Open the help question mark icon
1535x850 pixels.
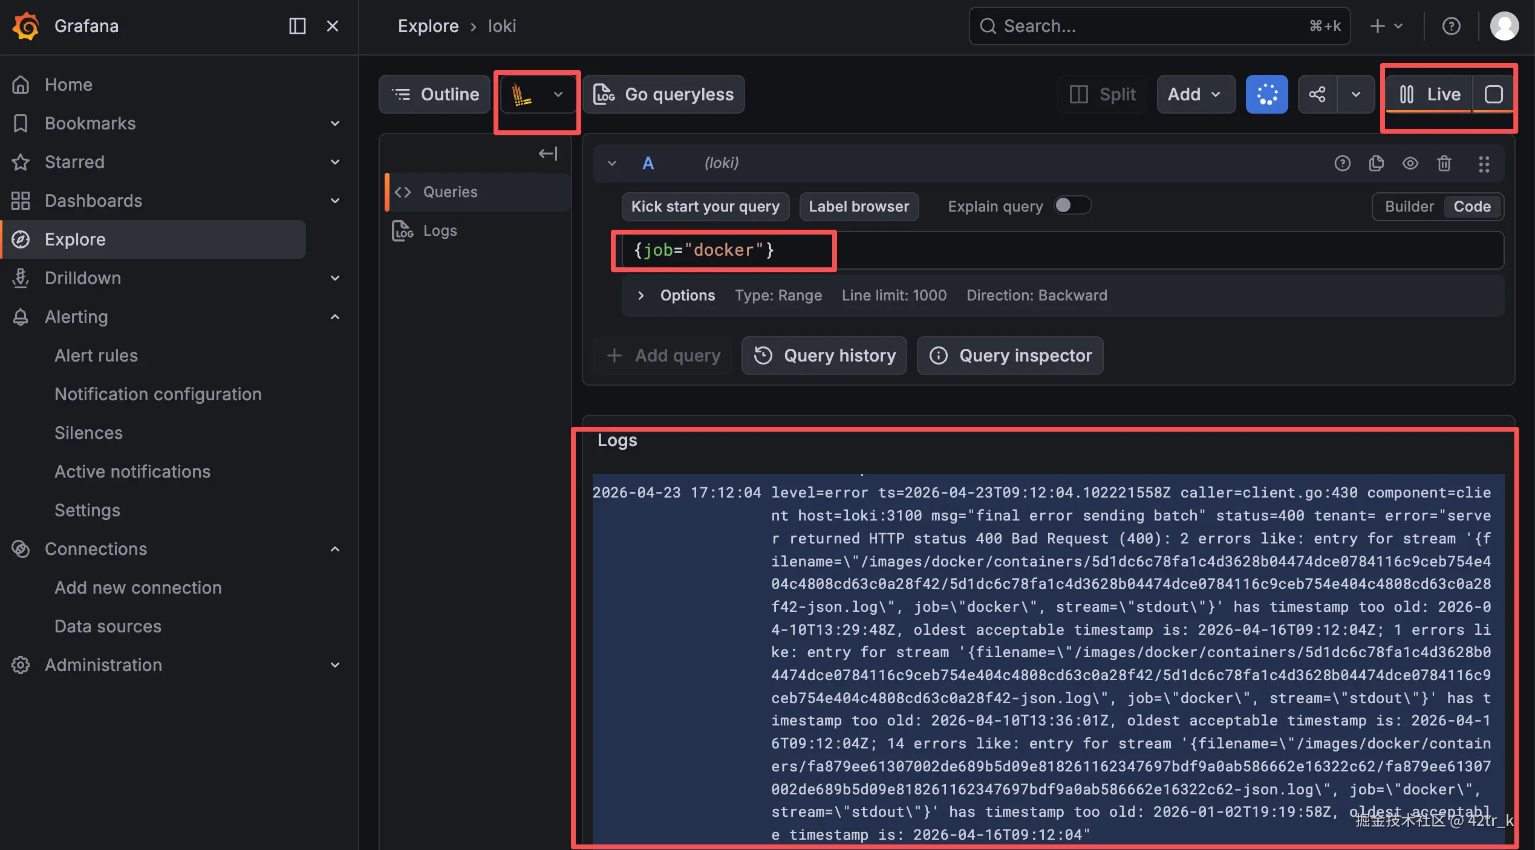pos(1451,26)
